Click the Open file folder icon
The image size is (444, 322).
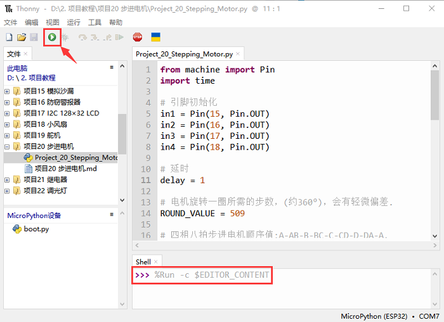click(21, 37)
